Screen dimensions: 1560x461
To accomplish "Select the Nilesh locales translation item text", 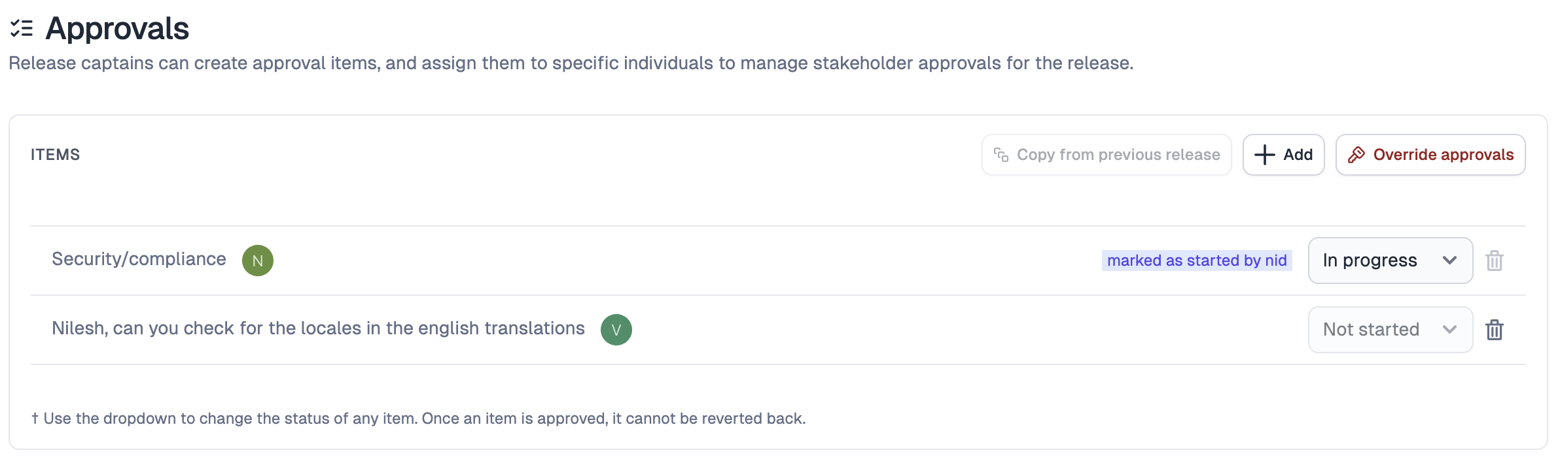I will tap(318, 328).
